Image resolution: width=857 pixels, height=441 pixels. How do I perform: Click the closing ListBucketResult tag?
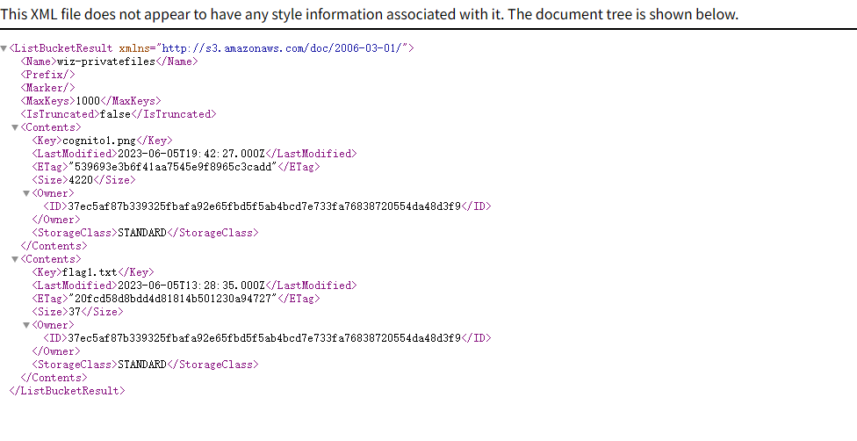[68, 391]
